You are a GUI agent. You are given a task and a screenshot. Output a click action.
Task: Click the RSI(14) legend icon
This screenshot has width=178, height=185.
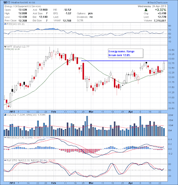pyautogui.click(x=5, y=24)
